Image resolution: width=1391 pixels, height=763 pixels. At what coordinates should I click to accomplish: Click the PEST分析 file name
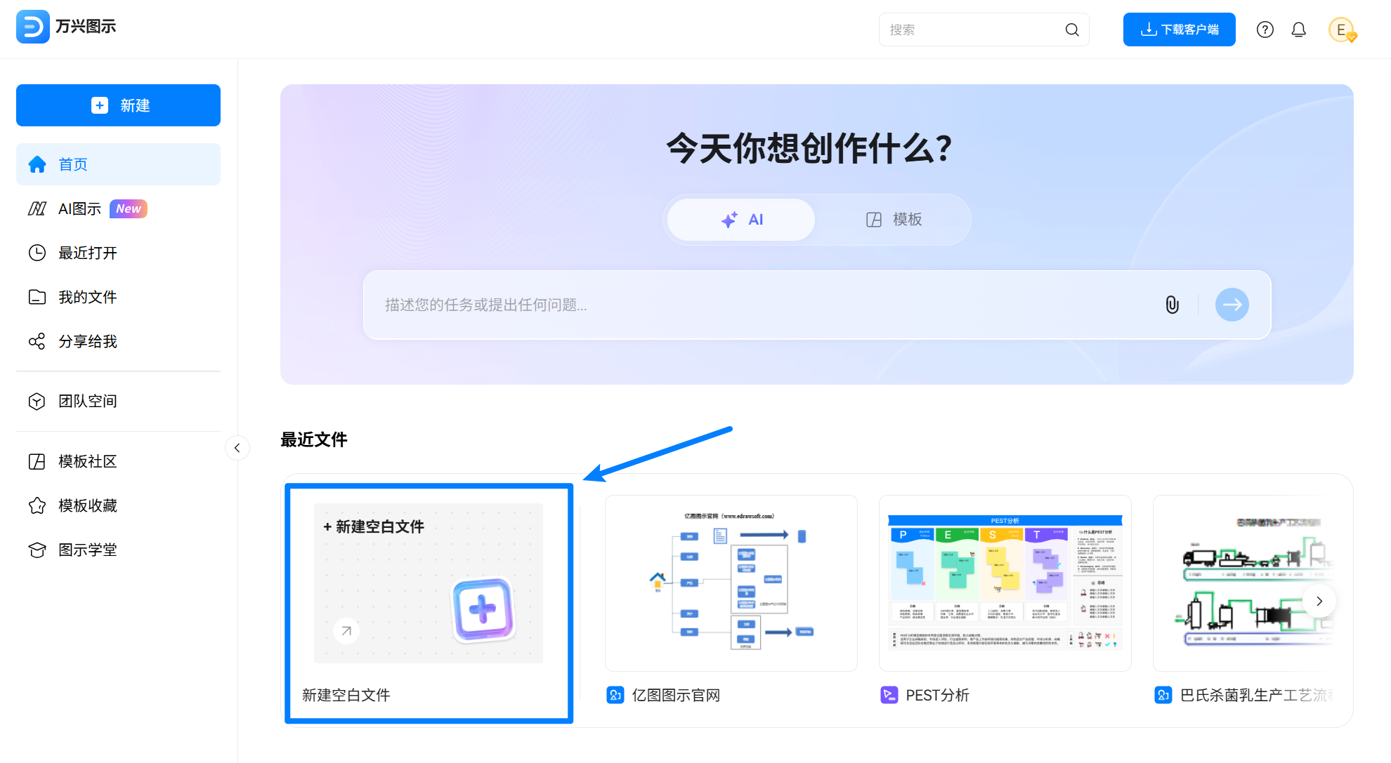click(937, 695)
